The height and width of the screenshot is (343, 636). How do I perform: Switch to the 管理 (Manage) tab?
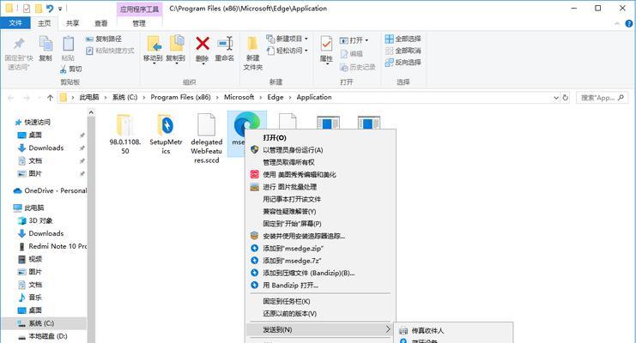tap(139, 23)
